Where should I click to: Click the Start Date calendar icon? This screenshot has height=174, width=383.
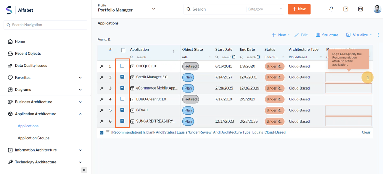point(234,57)
